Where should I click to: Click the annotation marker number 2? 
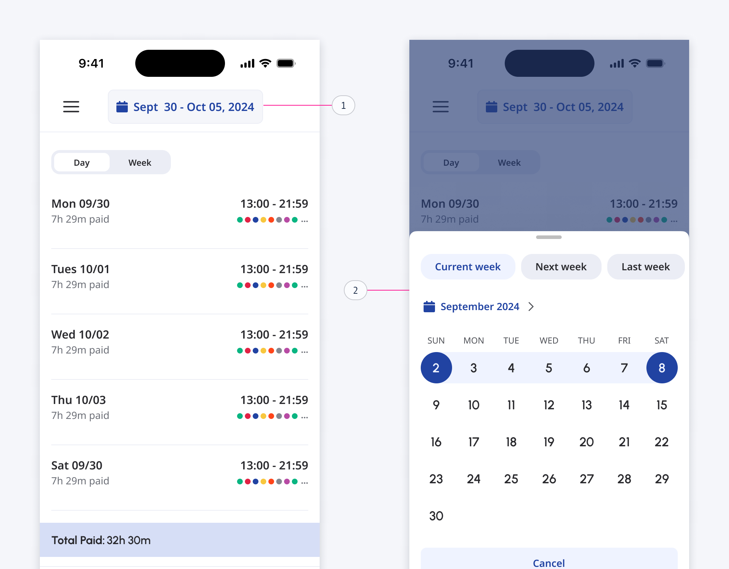(x=355, y=290)
